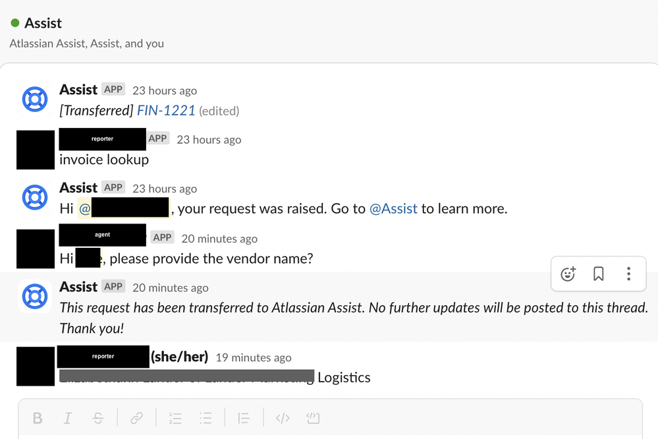
Task: Start a bulleted list
Action: click(x=206, y=418)
